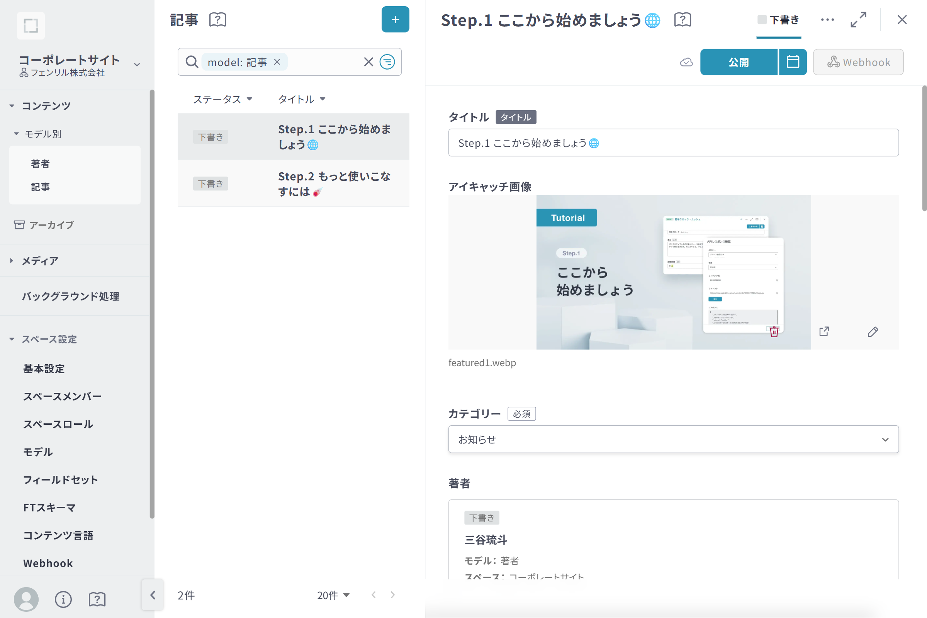Open Webhook in space settings sidebar
927x618 pixels.
(48, 563)
